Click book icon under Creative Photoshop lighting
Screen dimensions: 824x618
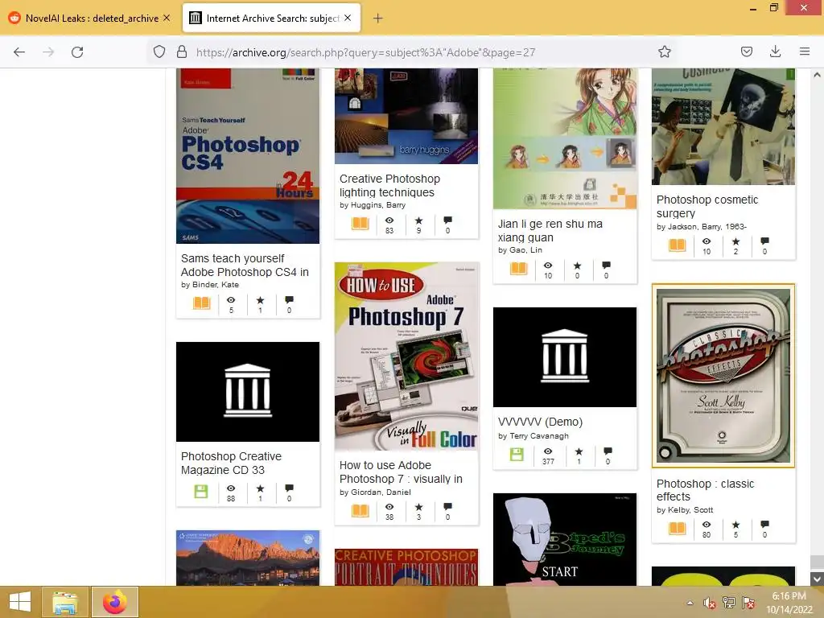click(x=360, y=224)
